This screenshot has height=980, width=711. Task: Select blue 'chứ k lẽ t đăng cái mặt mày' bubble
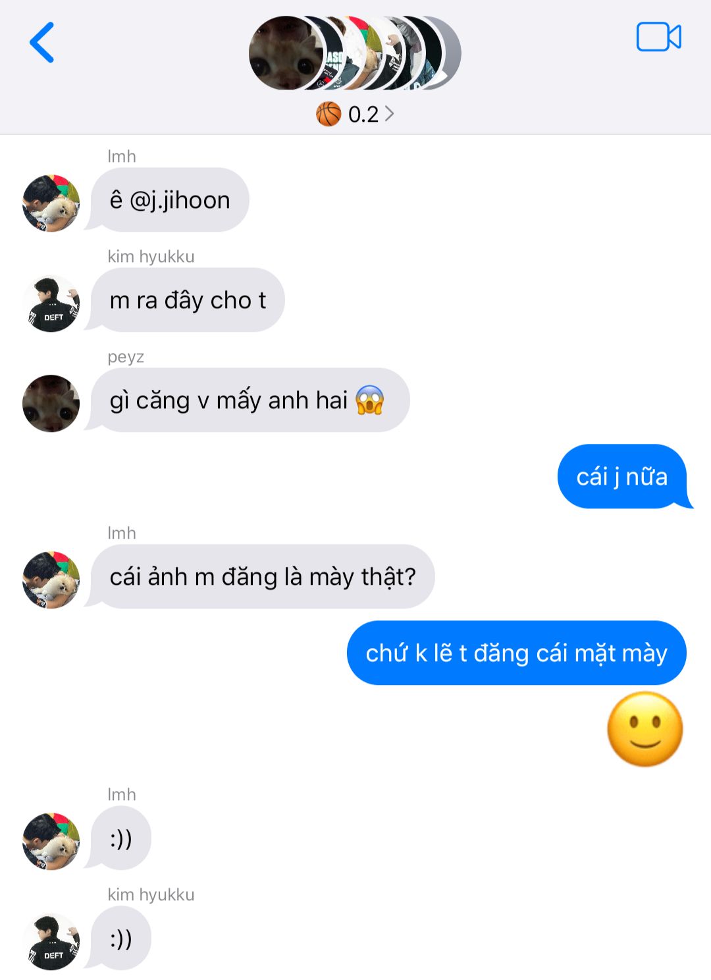[x=517, y=653]
